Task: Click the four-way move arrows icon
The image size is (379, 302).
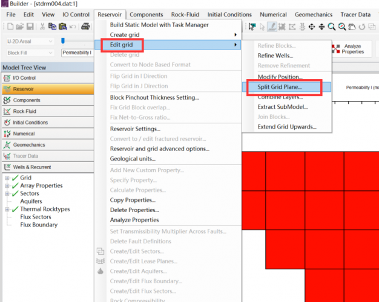Action: point(311,27)
